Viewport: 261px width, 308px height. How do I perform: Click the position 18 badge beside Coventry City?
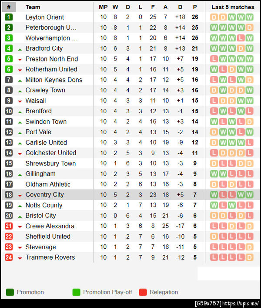pyautogui.click(x=9, y=195)
